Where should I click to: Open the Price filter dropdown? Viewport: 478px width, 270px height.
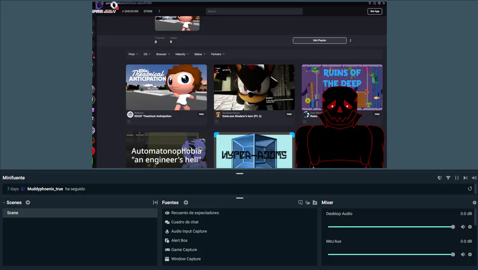click(x=133, y=54)
